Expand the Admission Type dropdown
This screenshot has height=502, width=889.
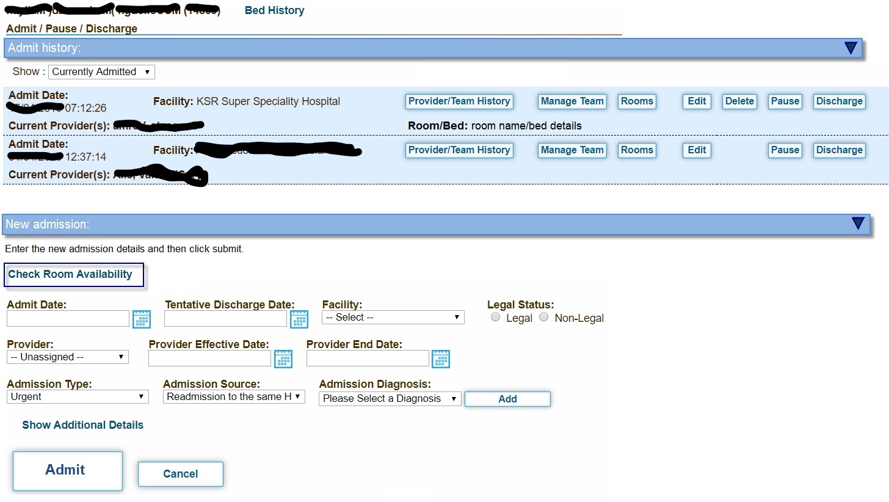78,397
